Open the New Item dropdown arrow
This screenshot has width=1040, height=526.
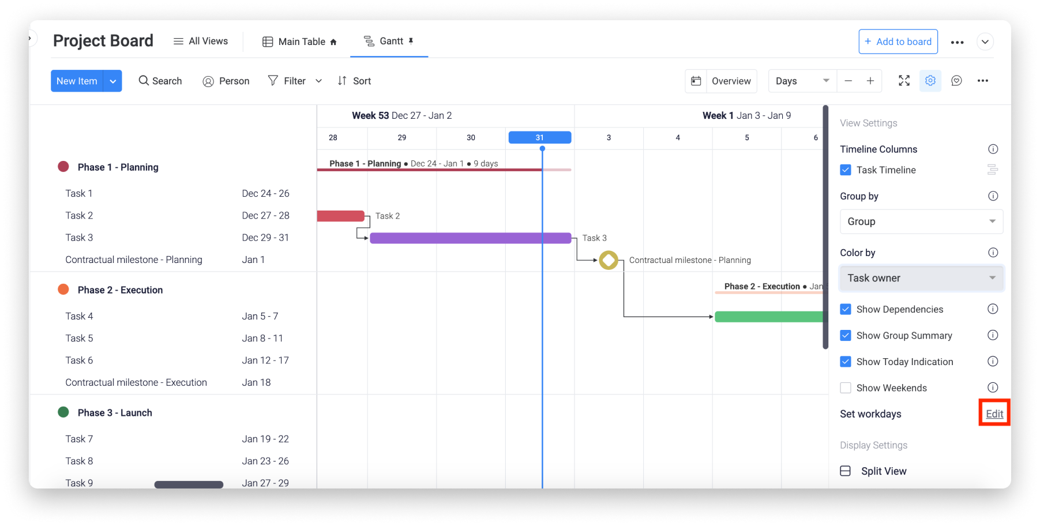click(x=113, y=81)
